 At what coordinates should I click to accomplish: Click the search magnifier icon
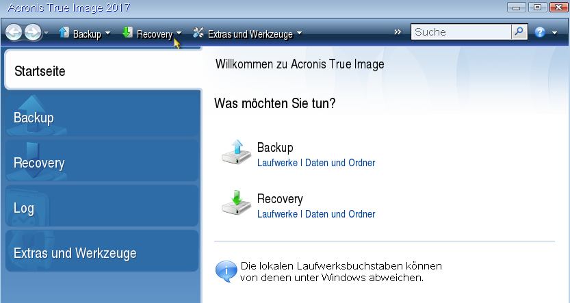(519, 31)
